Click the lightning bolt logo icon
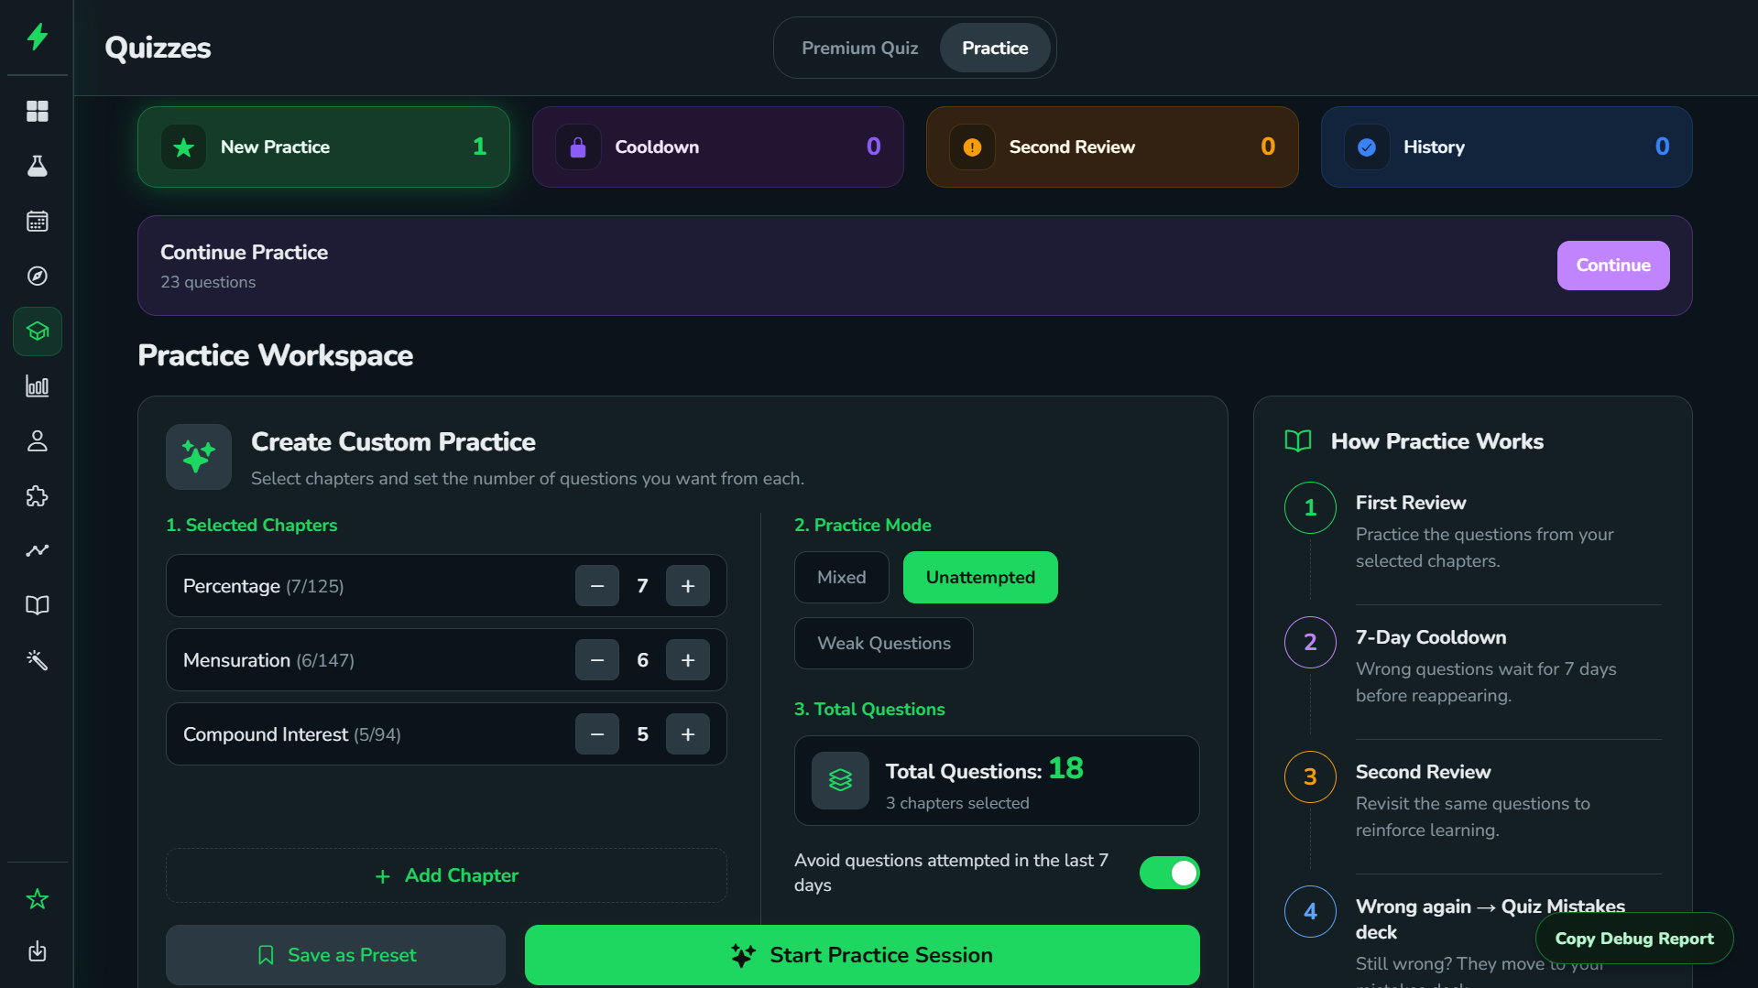Viewport: 1758px width, 988px height. pyautogui.click(x=38, y=37)
